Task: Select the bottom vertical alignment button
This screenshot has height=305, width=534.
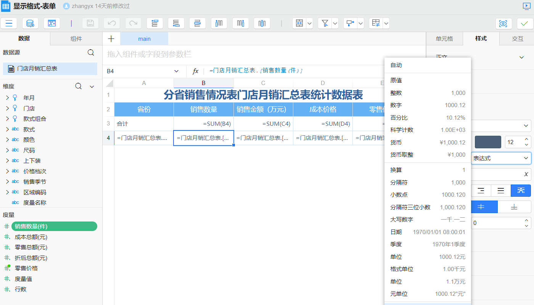Action: click(514, 207)
